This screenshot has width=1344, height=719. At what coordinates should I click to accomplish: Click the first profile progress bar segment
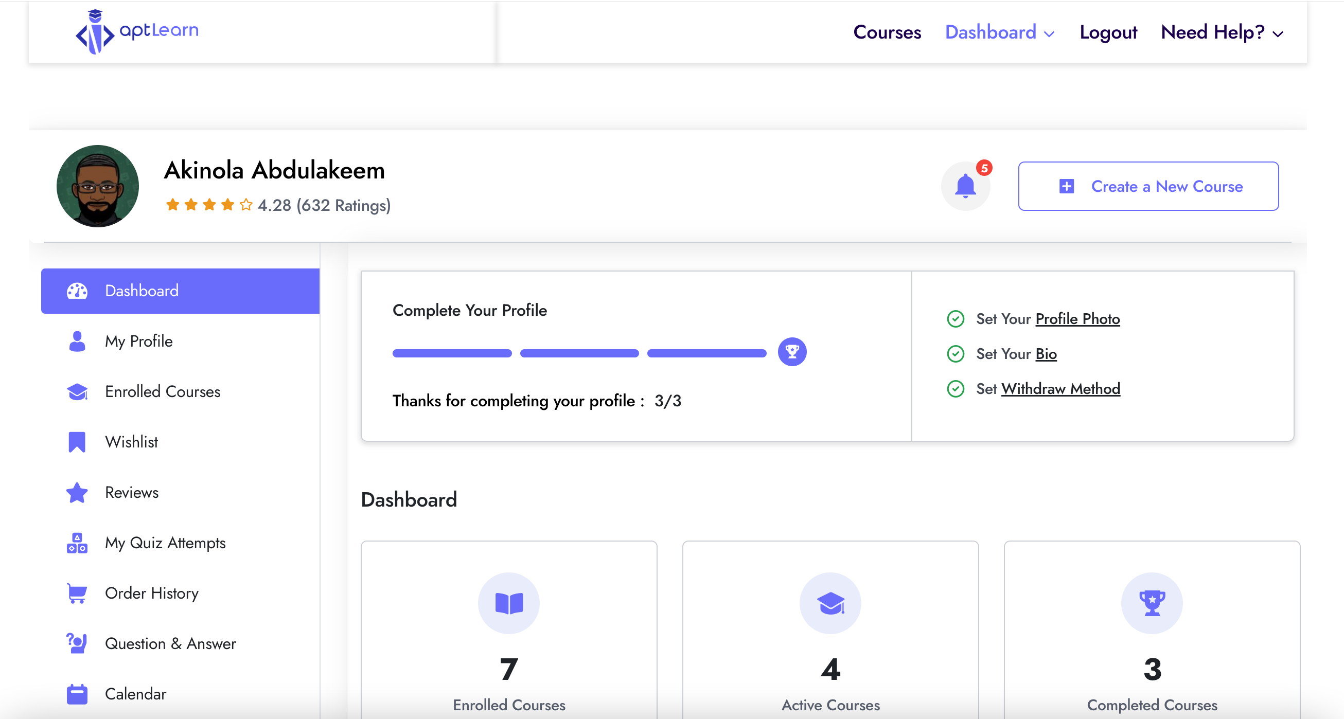click(452, 353)
